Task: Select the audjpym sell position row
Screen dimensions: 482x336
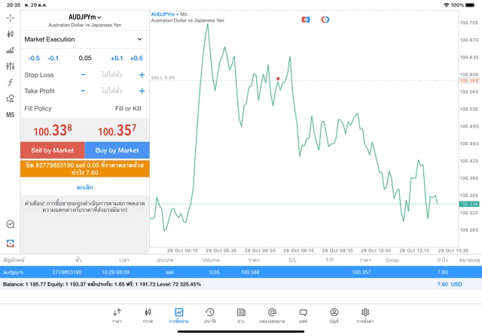Action: (x=241, y=272)
